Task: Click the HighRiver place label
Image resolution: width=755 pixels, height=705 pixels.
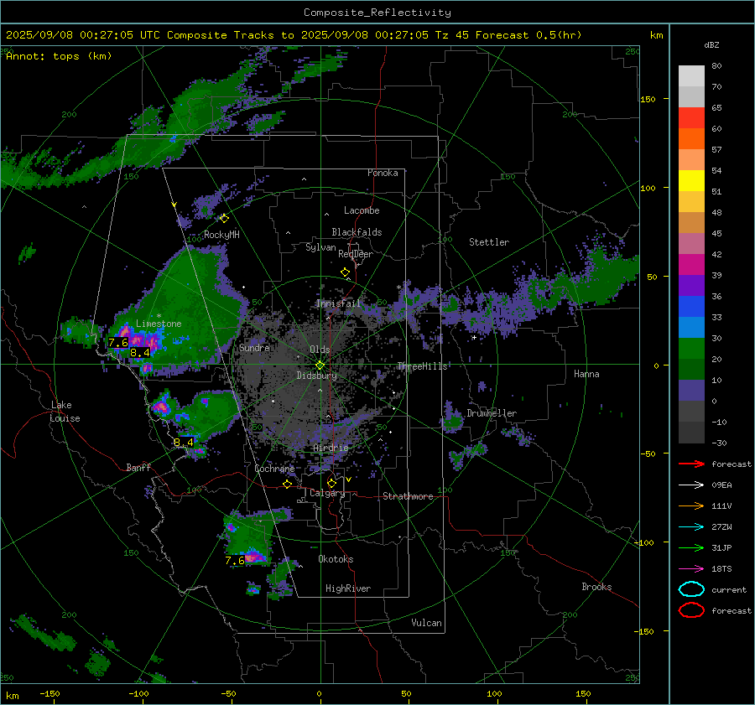Action: [348, 588]
